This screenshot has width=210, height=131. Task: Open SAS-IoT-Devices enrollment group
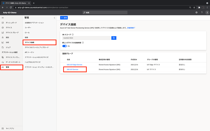click(x=72, y=69)
